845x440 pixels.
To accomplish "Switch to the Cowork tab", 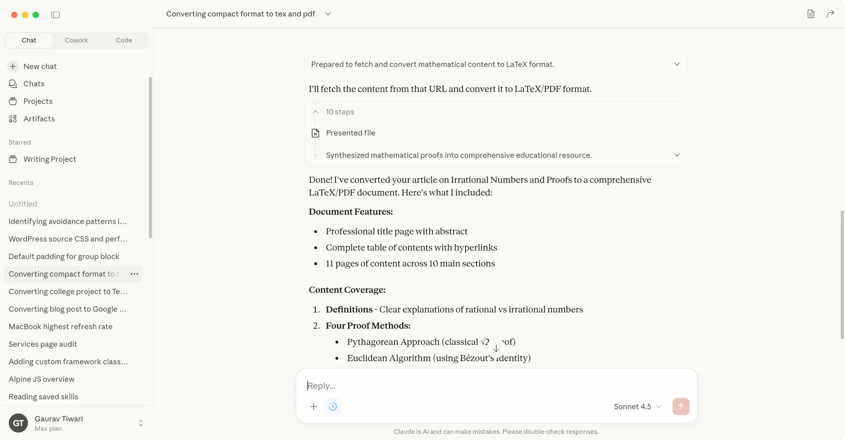I will click(76, 40).
